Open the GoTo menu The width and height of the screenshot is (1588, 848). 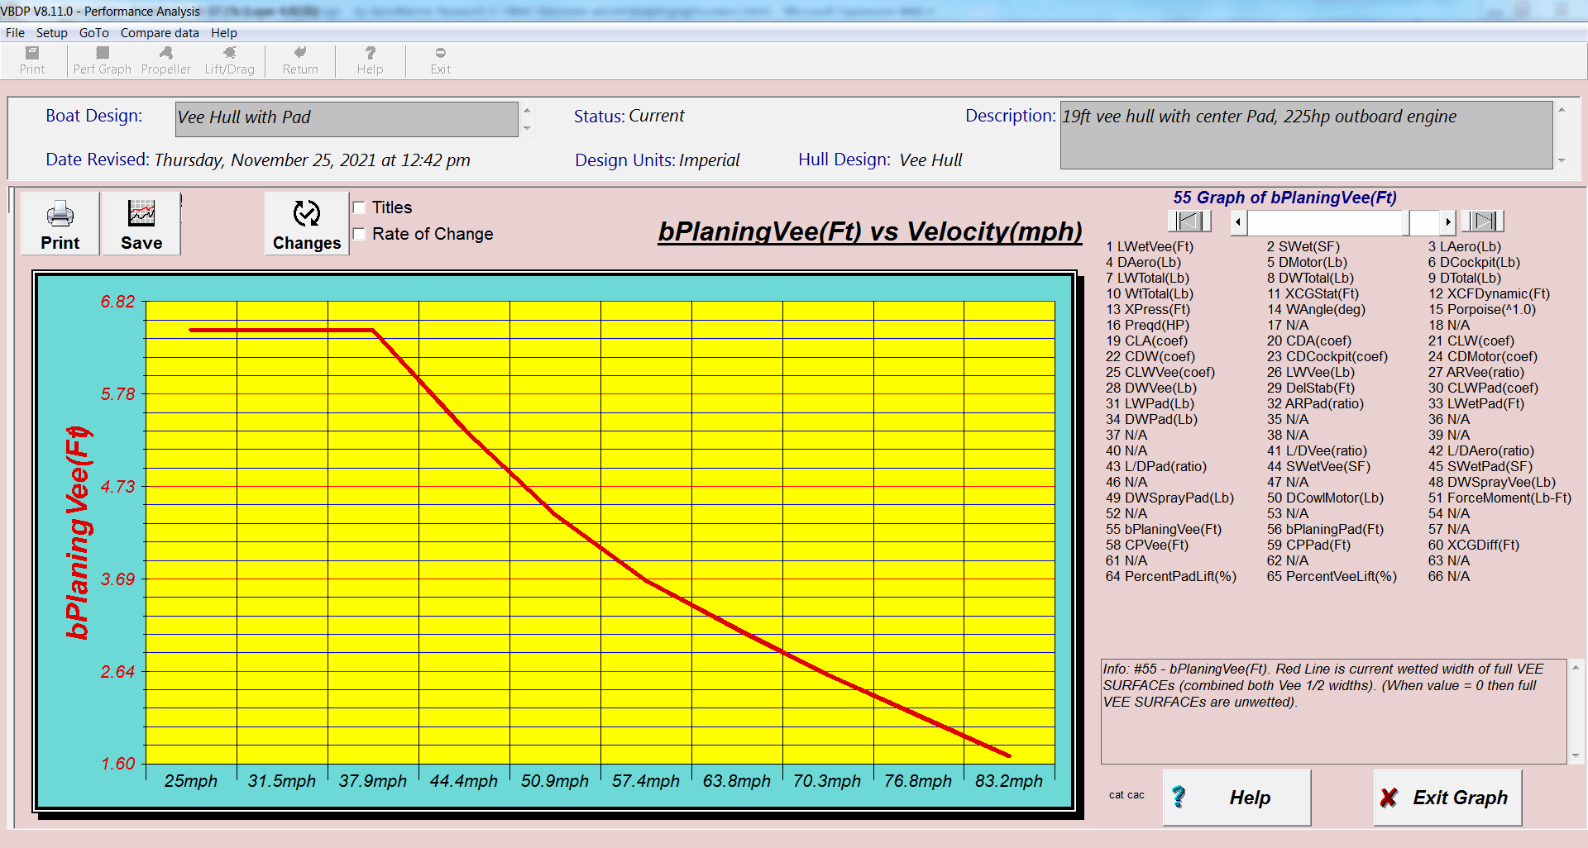point(93,33)
